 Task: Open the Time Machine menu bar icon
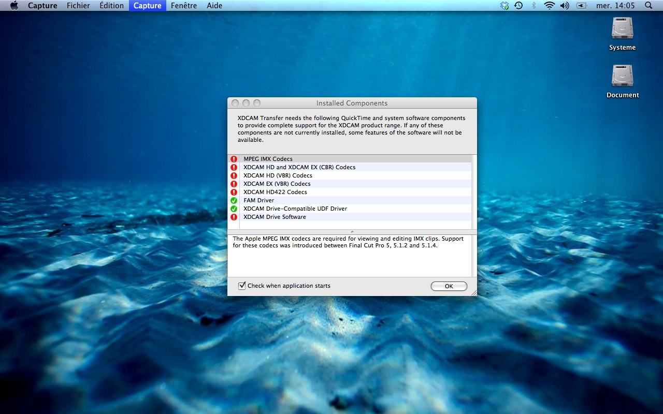(x=518, y=6)
